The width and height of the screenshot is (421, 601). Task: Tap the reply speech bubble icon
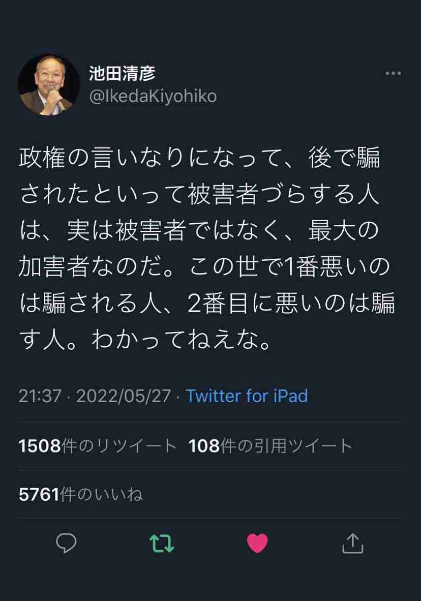tap(66, 543)
